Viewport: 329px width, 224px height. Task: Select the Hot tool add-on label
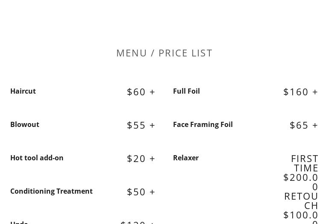37,158
